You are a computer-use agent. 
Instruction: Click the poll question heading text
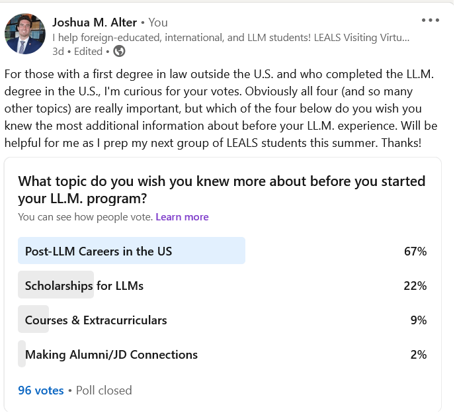222,189
